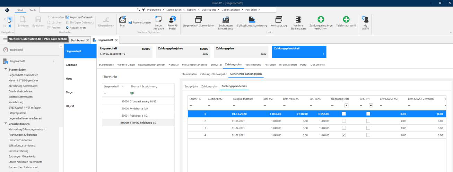The height and width of the screenshot is (172, 453).
Task: Toggle Sep. J/N checkbox in row 1
Action: 368,114
